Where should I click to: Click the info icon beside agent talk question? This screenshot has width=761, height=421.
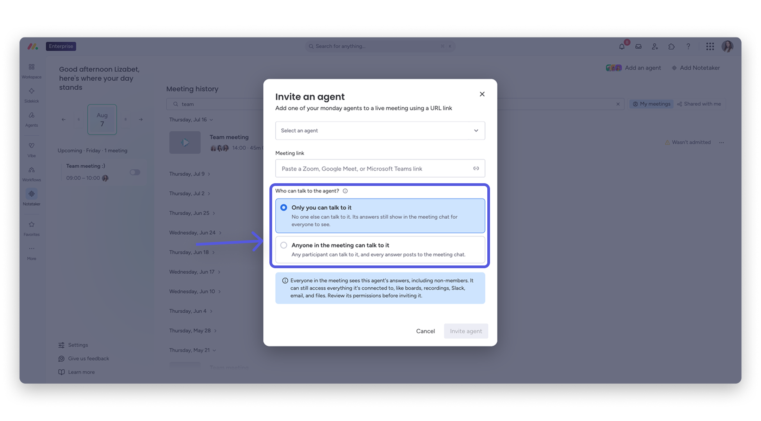click(345, 191)
